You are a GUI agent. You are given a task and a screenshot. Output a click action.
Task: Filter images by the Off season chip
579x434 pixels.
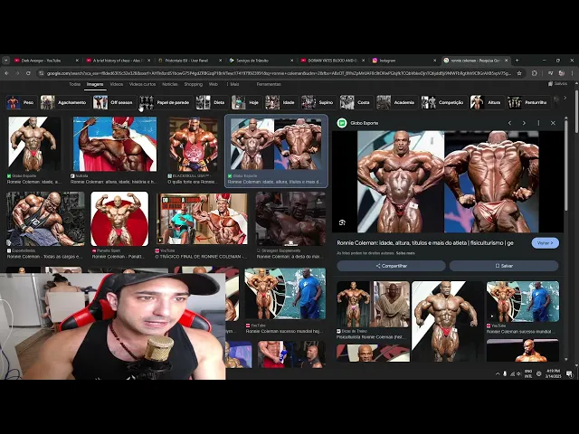[x=115, y=102]
